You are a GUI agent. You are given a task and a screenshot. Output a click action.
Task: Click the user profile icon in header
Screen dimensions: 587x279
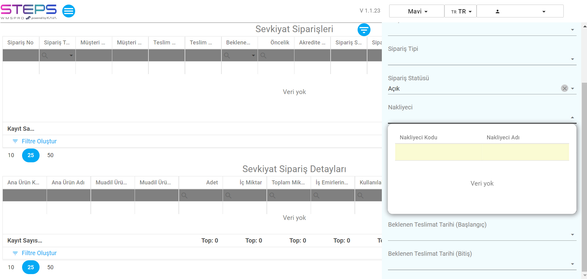(497, 11)
